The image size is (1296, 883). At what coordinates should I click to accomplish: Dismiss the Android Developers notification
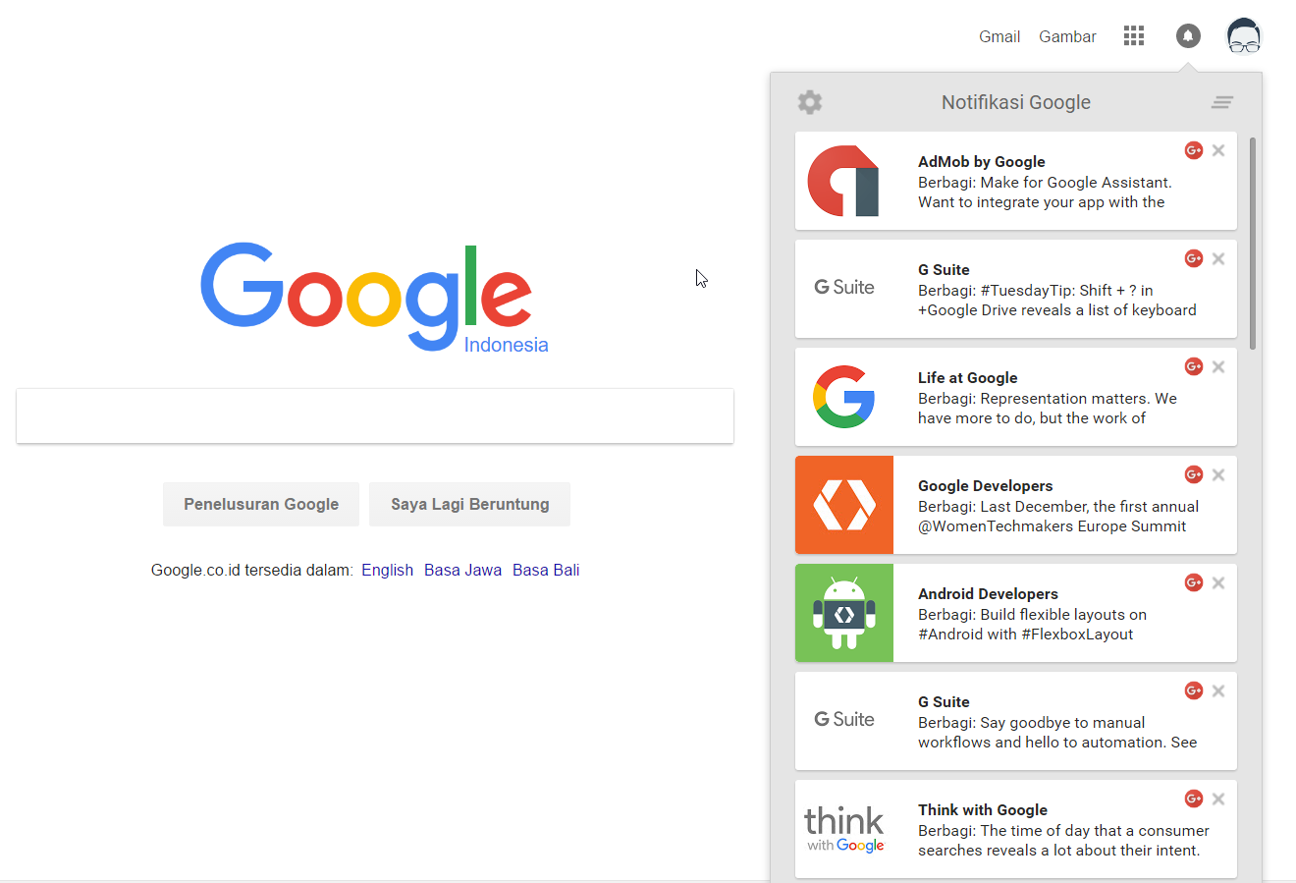coord(1218,582)
